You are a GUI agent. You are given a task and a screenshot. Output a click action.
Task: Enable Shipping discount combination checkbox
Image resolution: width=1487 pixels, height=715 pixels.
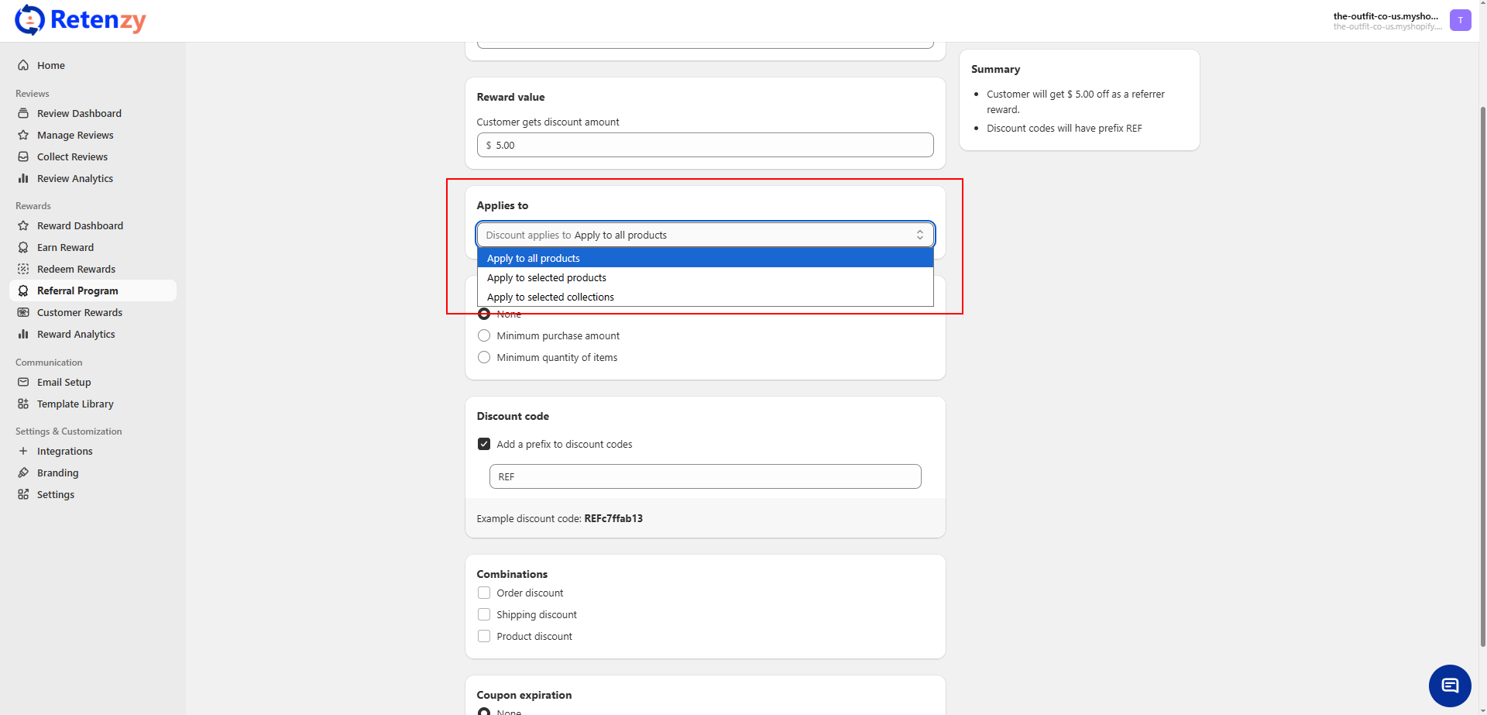484,615
